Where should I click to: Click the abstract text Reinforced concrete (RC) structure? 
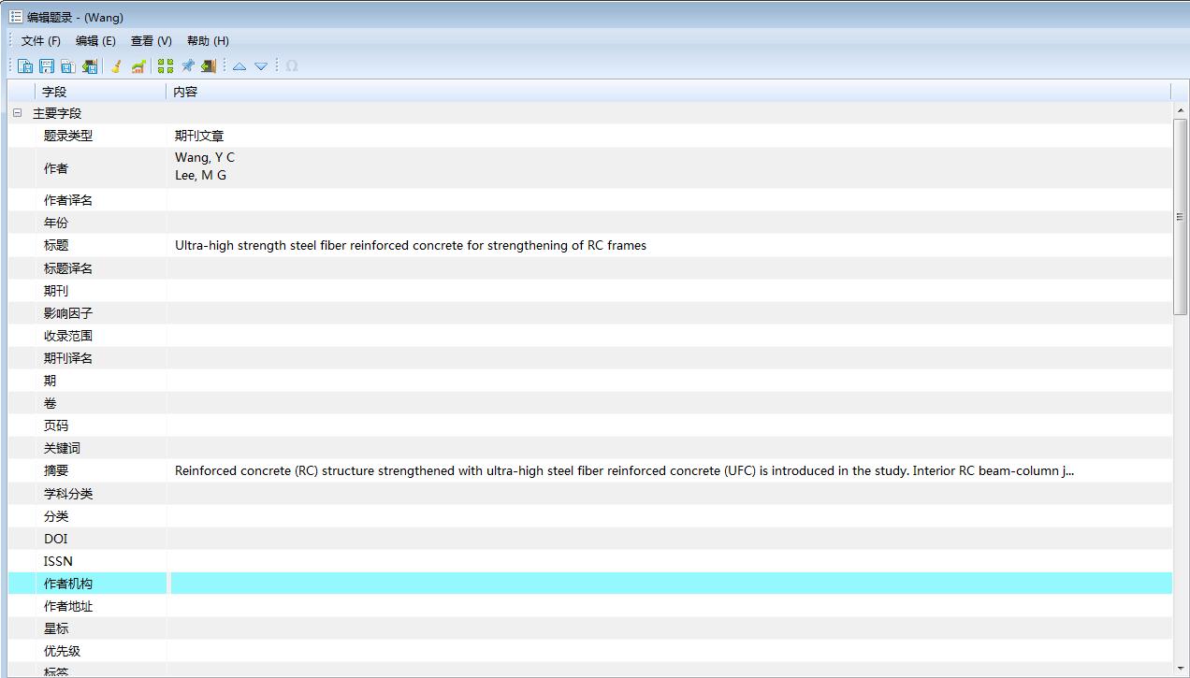click(x=624, y=471)
